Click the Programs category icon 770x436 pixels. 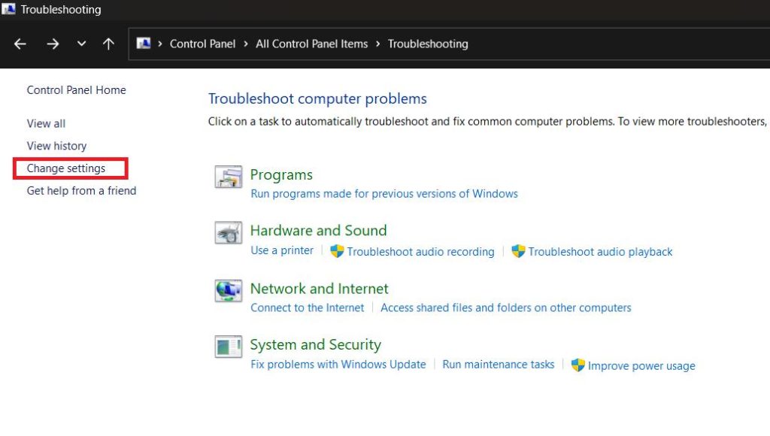point(228,177)
